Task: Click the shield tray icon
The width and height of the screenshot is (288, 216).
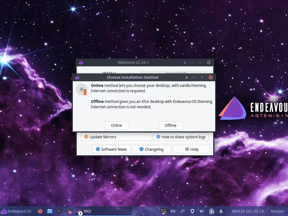Action: (192, 211)
